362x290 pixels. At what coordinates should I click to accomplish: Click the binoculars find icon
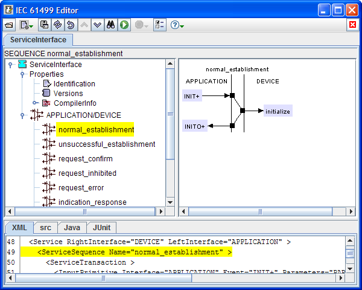coord(111,25)
